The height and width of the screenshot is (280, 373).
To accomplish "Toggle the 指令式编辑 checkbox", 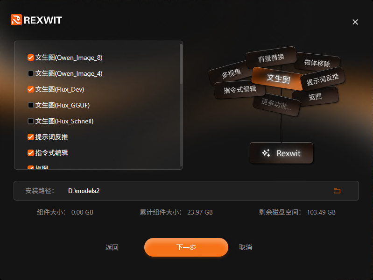I will pyautogui.click(x=31, y=153).
